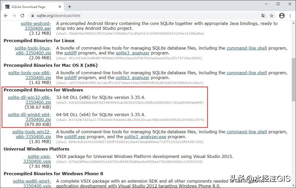
Task: Click the "(3.12 MiB)" file size
Action: (40, 33)
